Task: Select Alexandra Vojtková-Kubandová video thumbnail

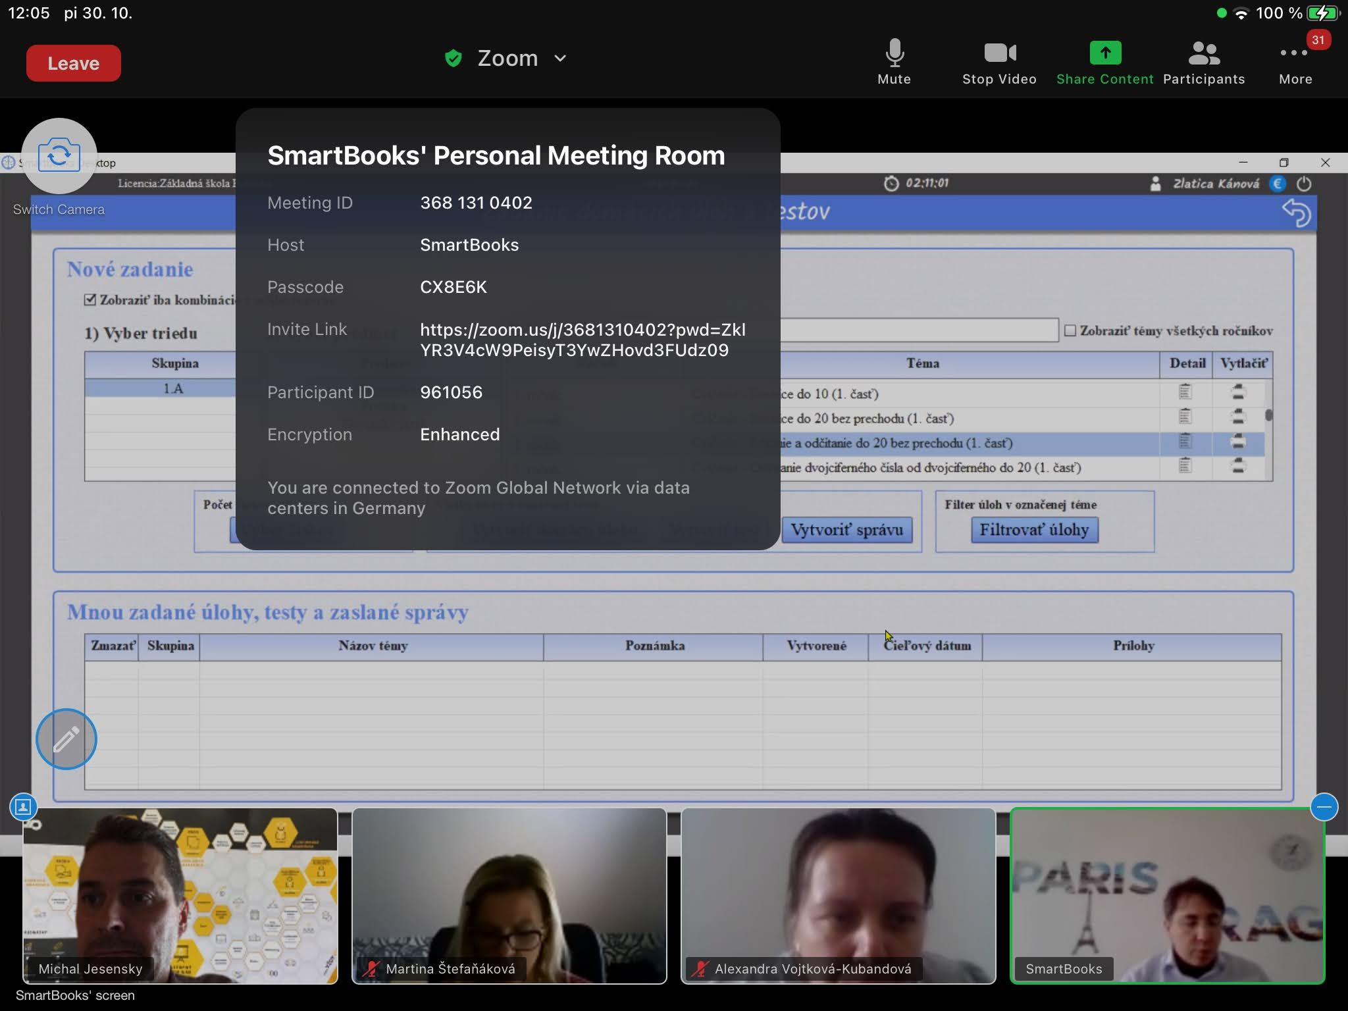Action: pyautogui.click(x=839, y=896)
